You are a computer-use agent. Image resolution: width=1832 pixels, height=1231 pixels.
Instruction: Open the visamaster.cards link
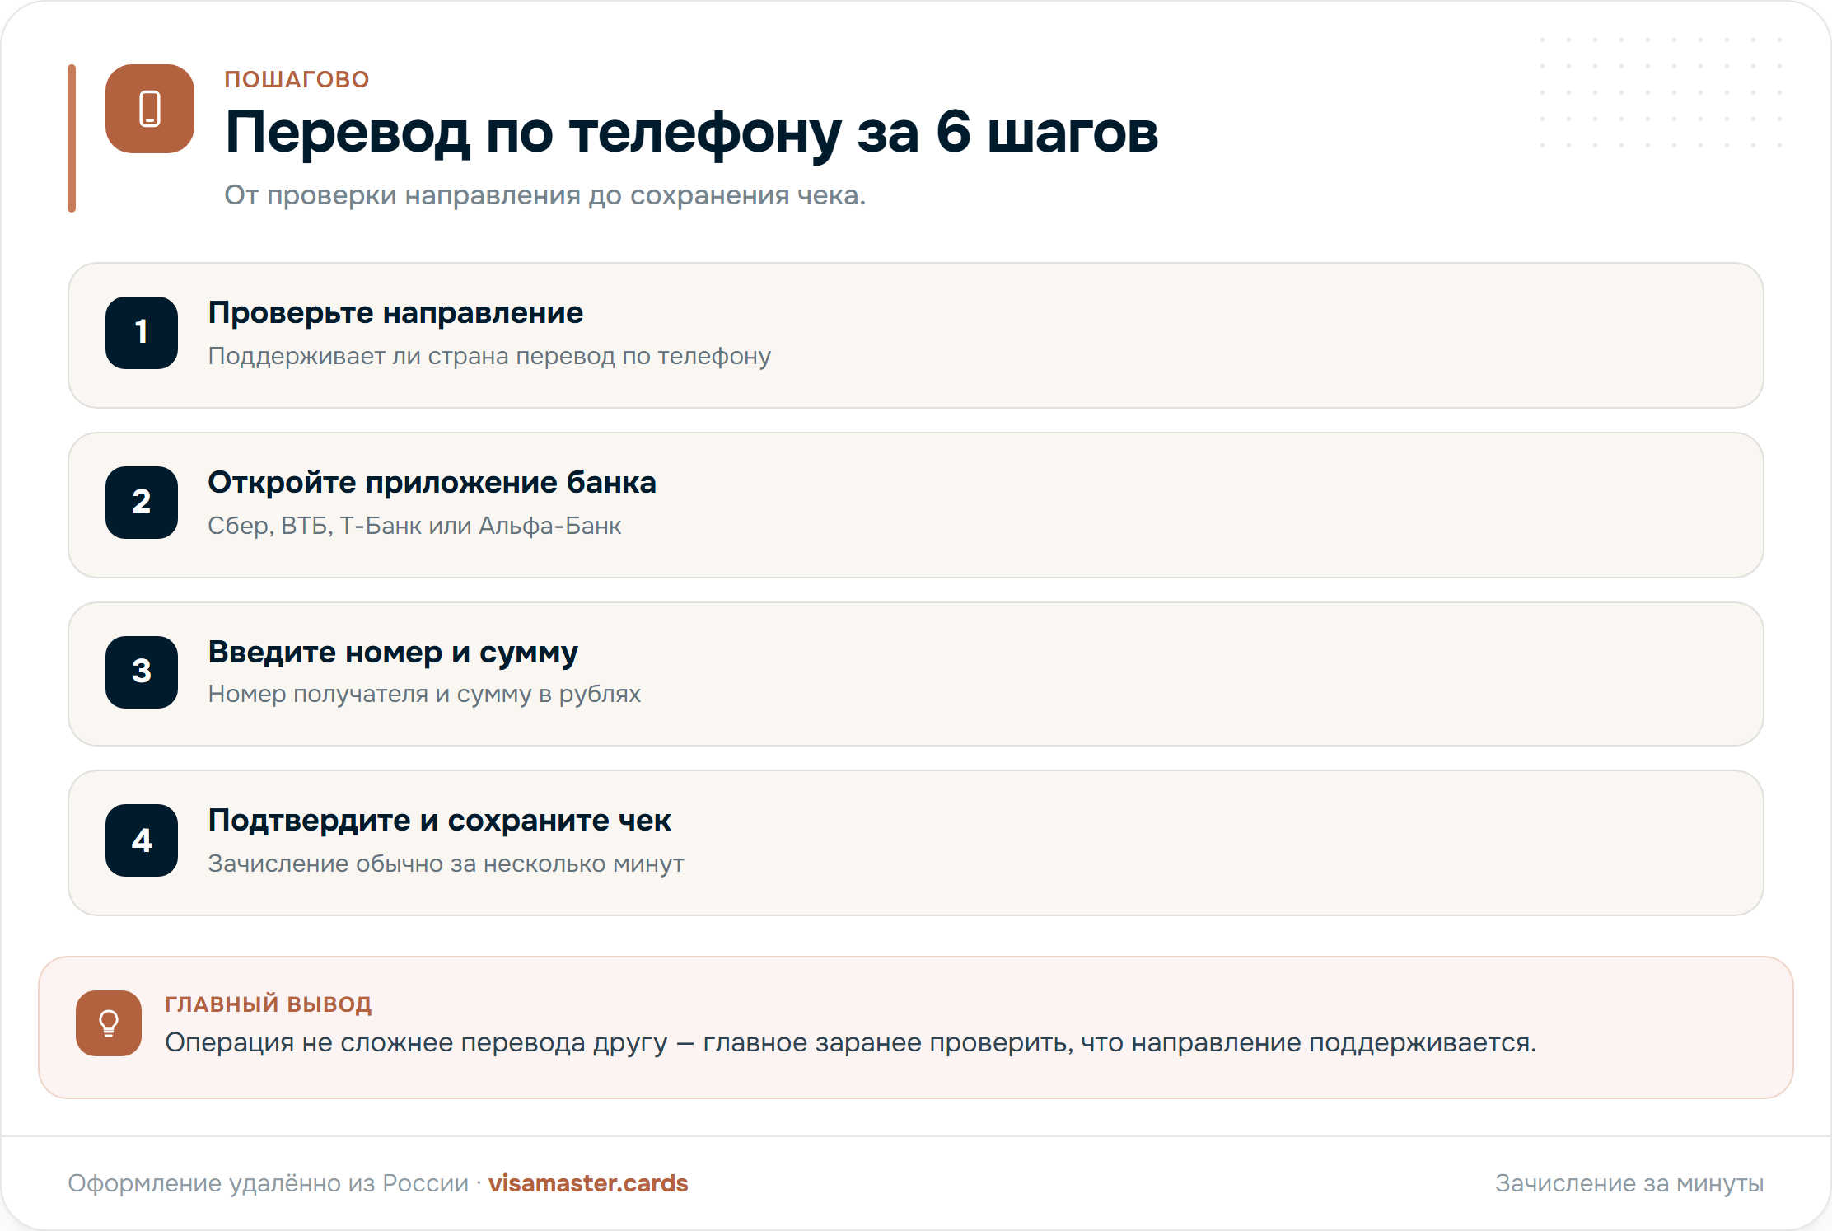pos(588,1183)
